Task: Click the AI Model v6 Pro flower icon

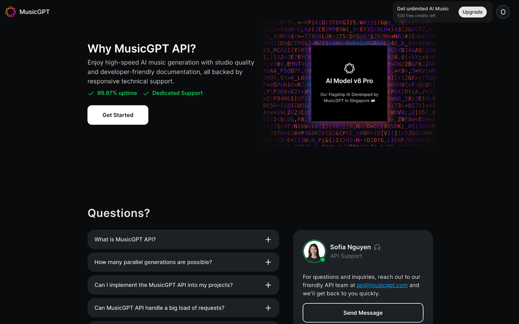Action: (x=350, y=68)
